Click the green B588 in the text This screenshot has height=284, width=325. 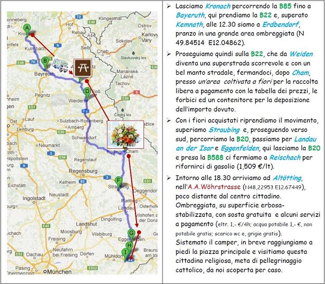coord(215,158)
